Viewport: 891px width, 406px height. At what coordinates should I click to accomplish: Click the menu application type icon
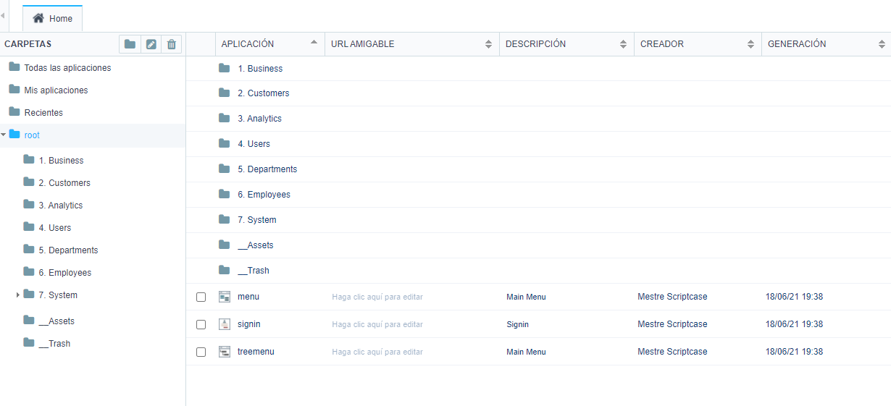click(x=225, y=297)
